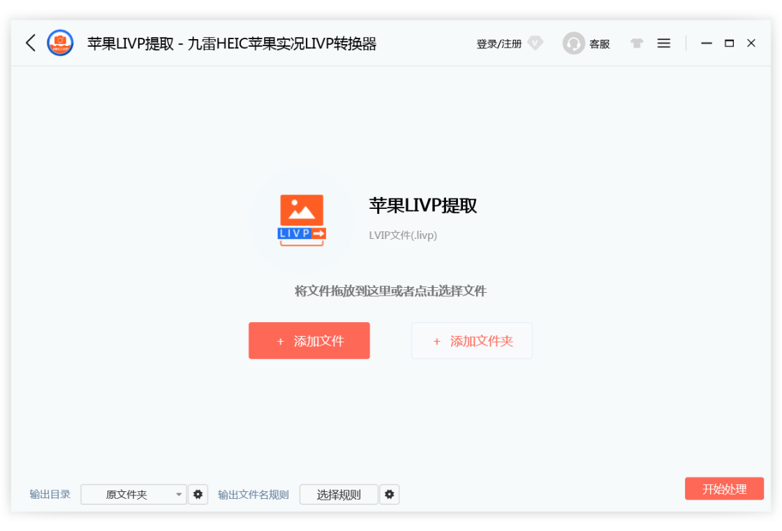The image size is (782, 531).
Task: Click the 添加文件 add file button
Action: (x=309, y=341)
